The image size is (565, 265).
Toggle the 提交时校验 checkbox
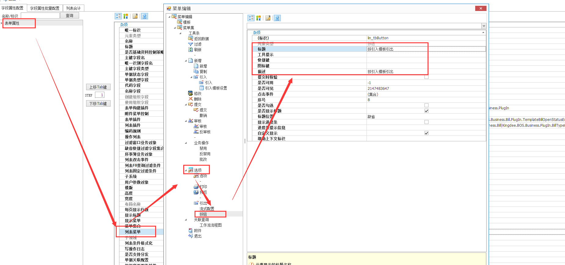click(426, 77)
